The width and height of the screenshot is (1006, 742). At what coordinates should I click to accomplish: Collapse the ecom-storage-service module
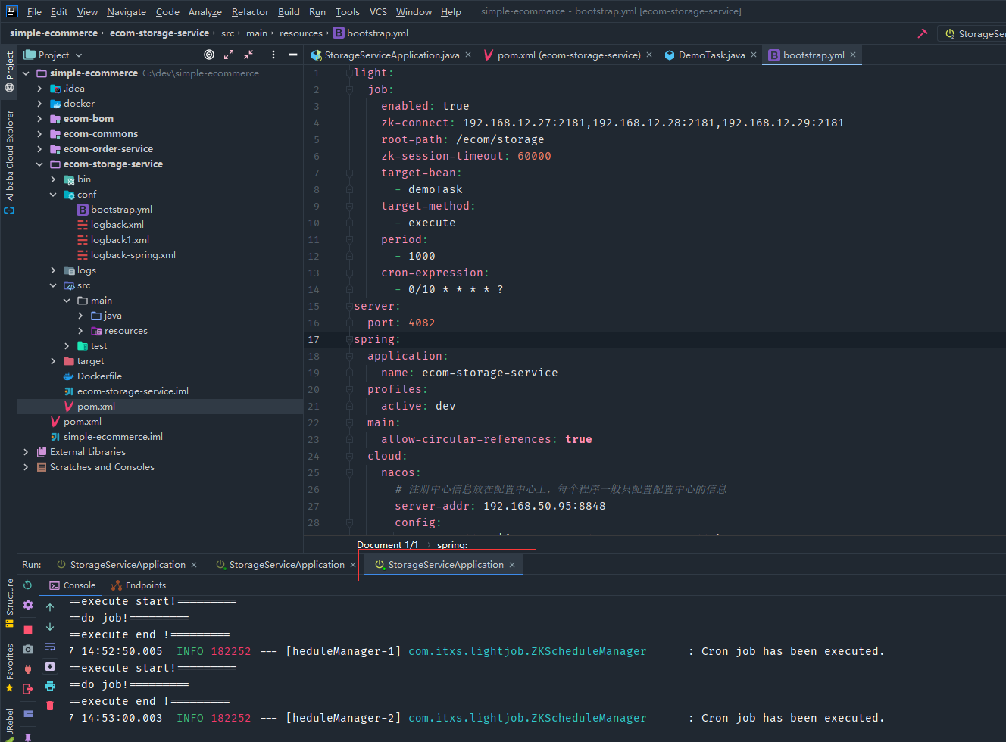pyautogui.click(x=39, y=164)
